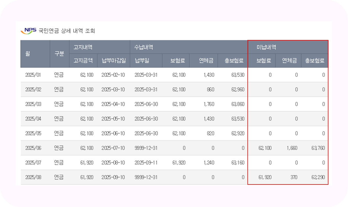Click total premium '63,160'
348x207 pixels.
(238, 162)
